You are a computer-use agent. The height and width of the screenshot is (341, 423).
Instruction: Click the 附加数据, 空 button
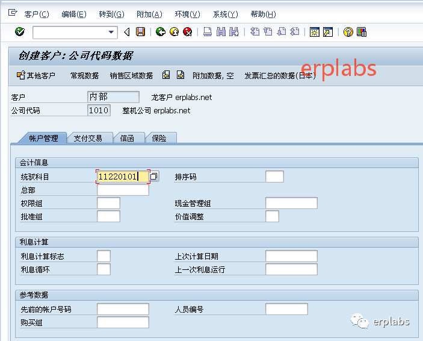pyautogui.click(x=213, y=76)
